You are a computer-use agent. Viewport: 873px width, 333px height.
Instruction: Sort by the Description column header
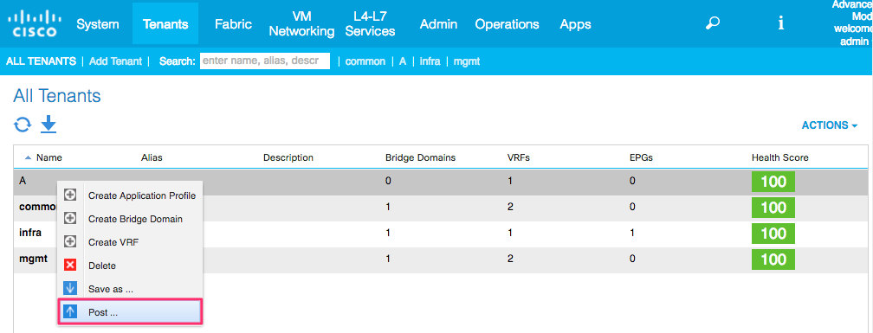click(x=288, y=158)
